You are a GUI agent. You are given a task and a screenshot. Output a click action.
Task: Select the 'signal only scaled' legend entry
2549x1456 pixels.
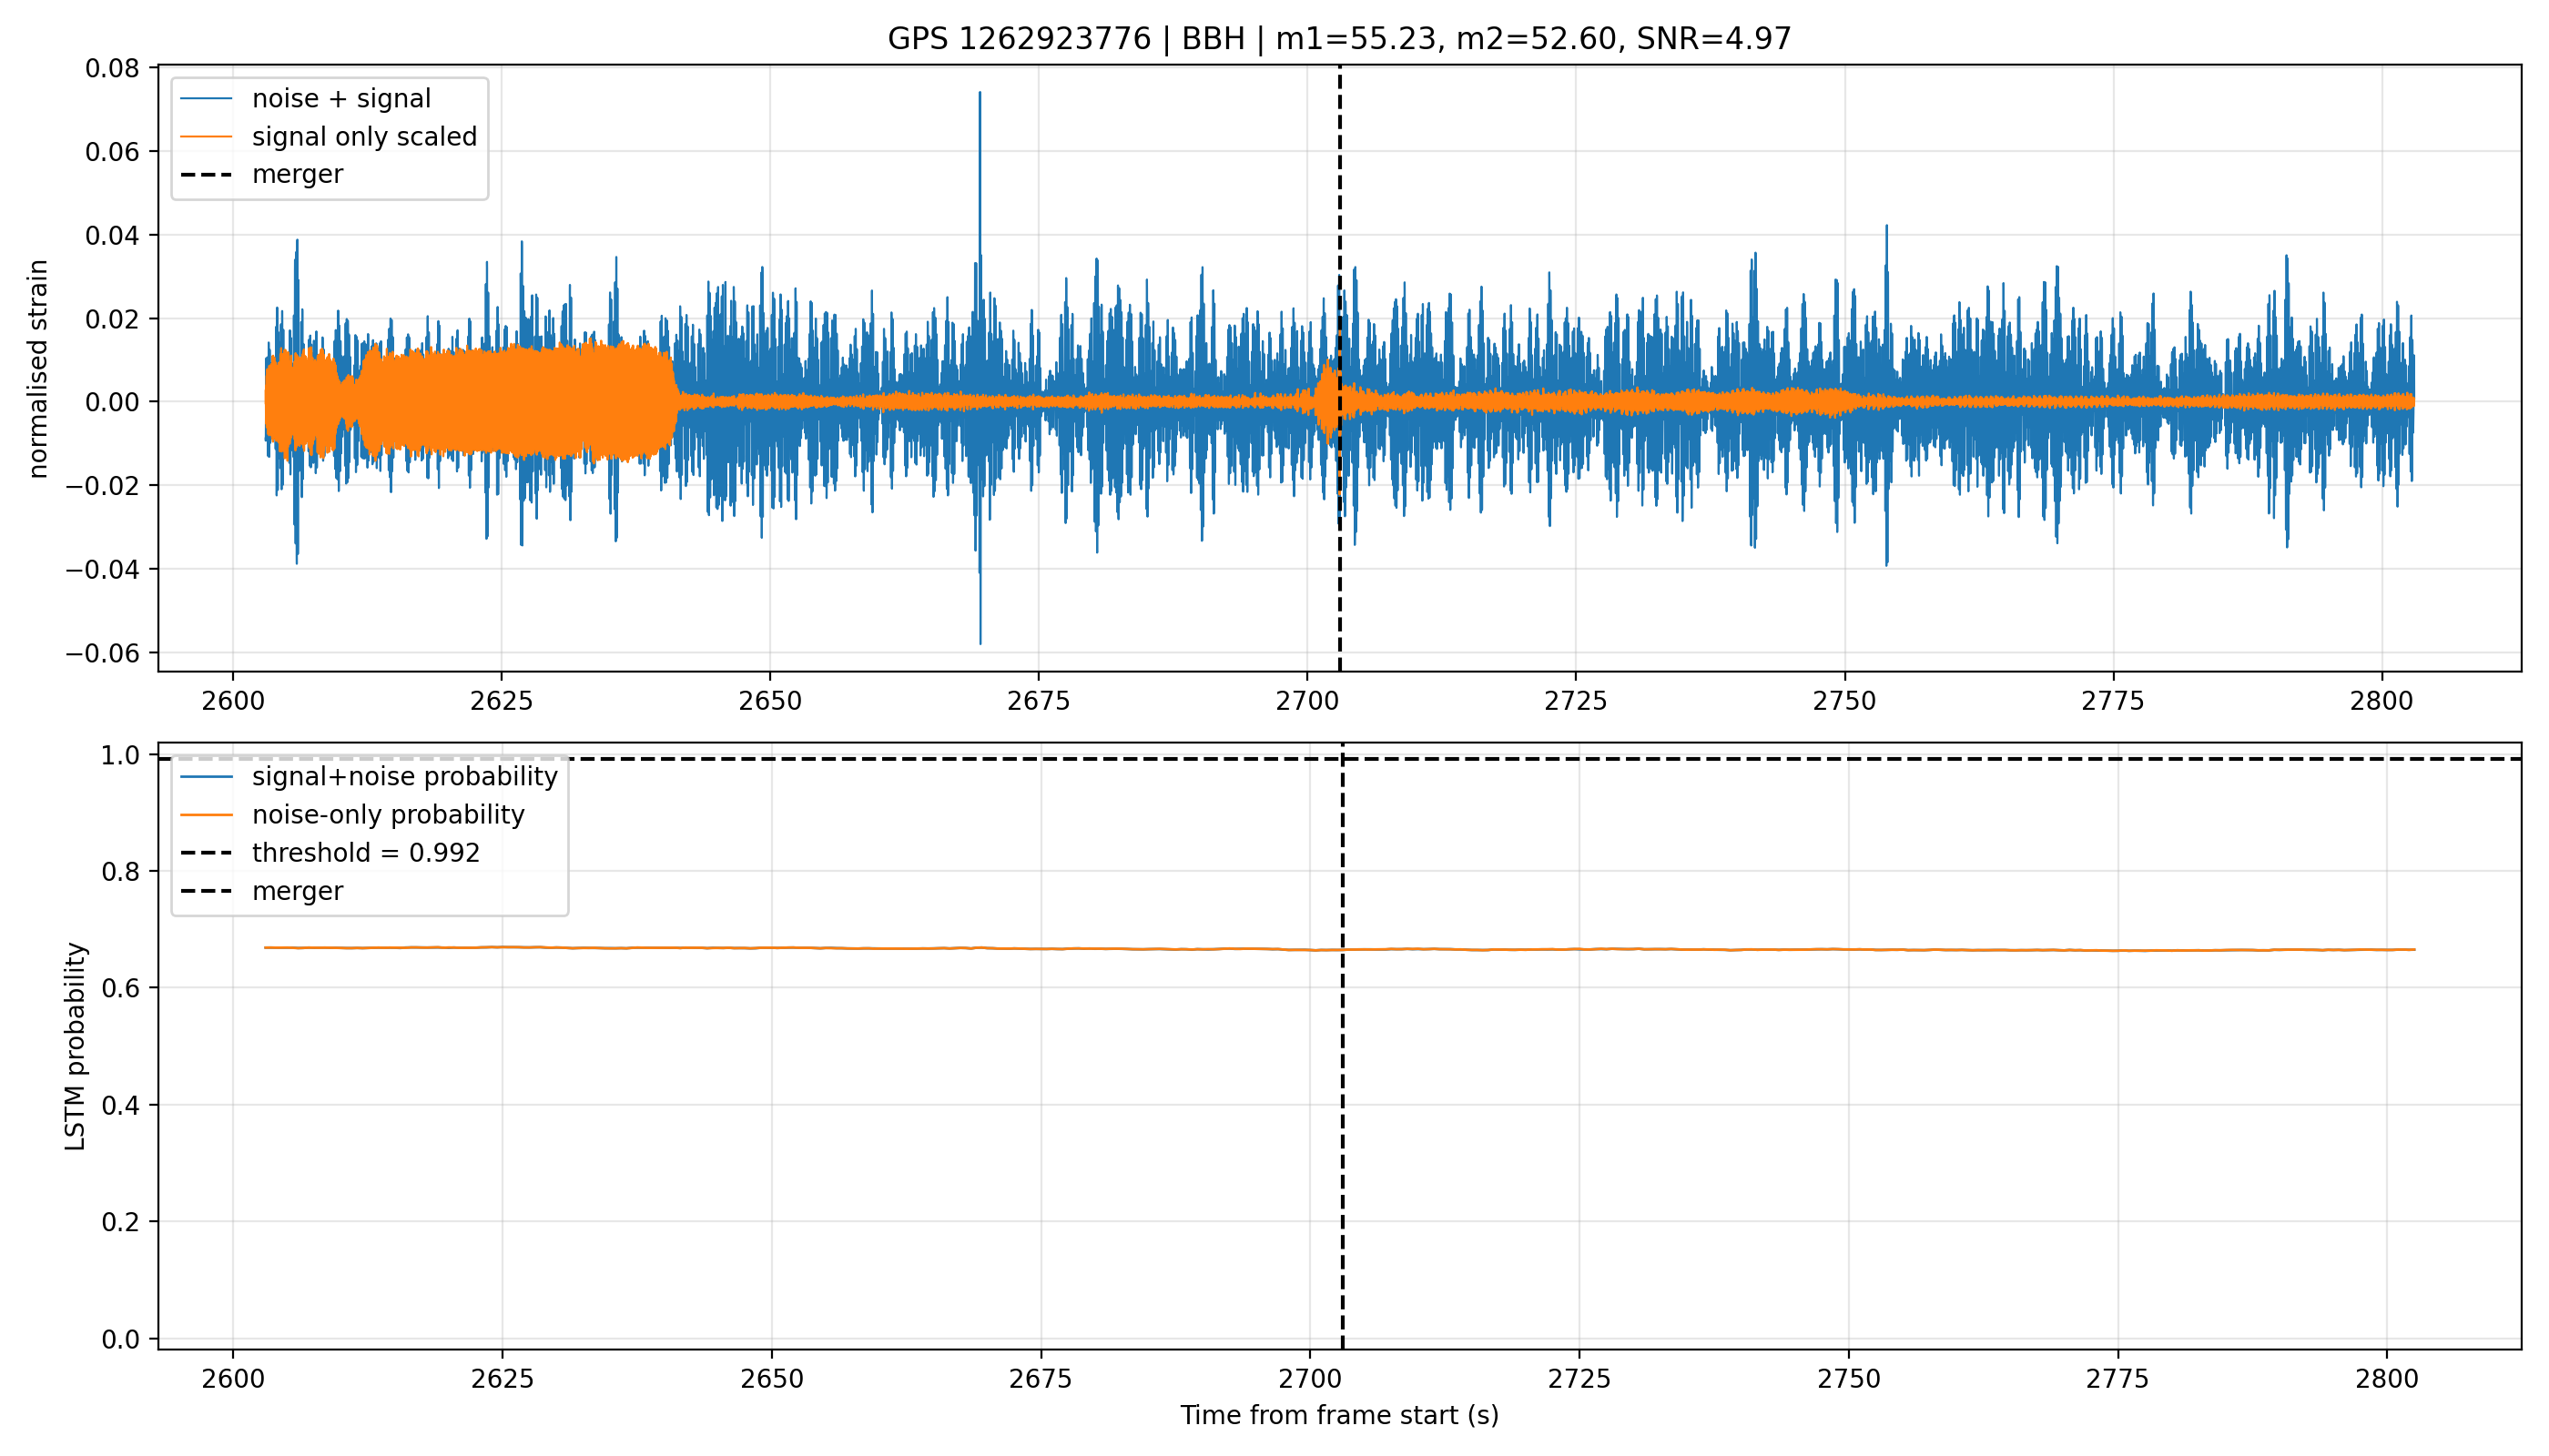(x=364, y=137)
